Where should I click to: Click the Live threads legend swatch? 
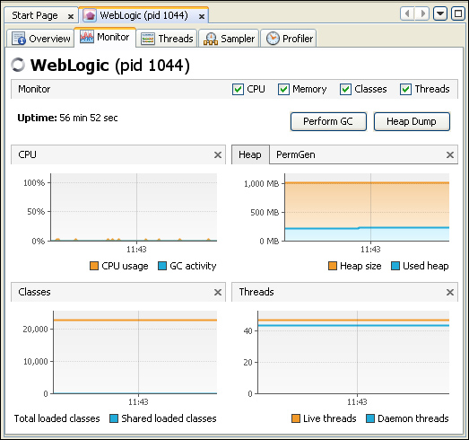(x=296, y=418)
